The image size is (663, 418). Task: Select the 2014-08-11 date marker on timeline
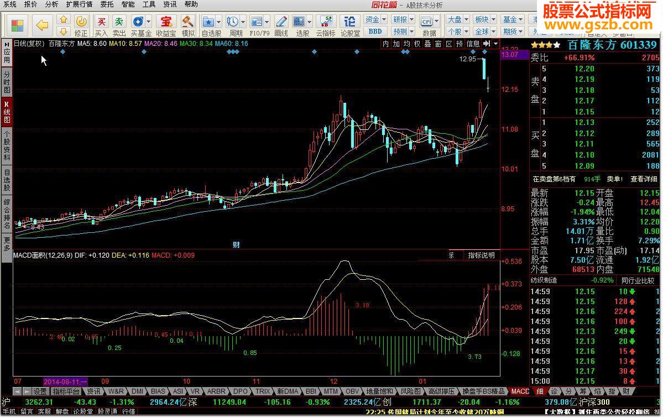(65, 382)
